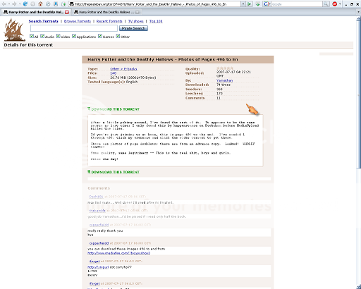Click green arrow icon beside upper Download This Torrent
The width and height of the screenshot is (361, 289).
tap(89, 109)
